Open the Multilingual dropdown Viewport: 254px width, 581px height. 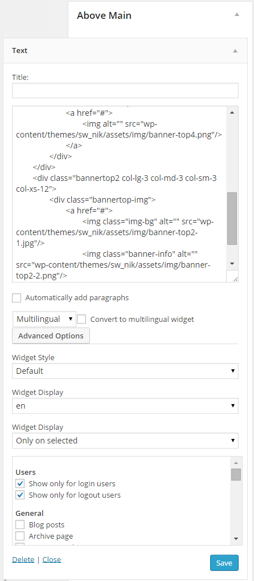click(x=44, y=319)
